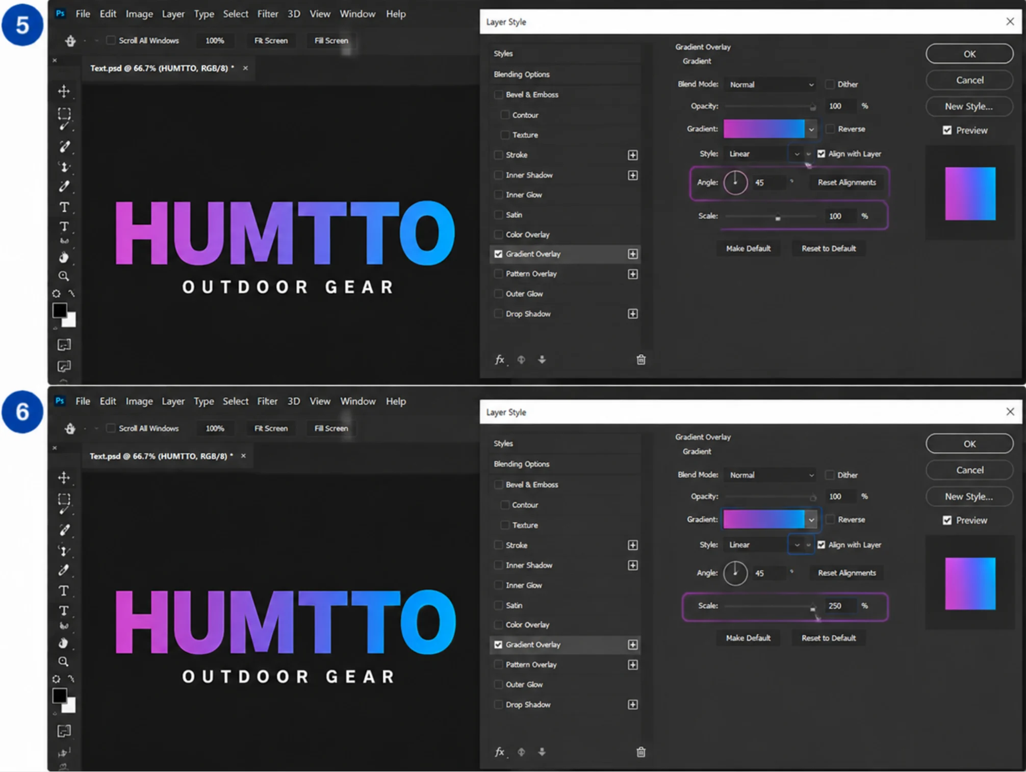Click New Style button in upper dialog
This screenshot has width=1026, height=772.
click(969, 106)
